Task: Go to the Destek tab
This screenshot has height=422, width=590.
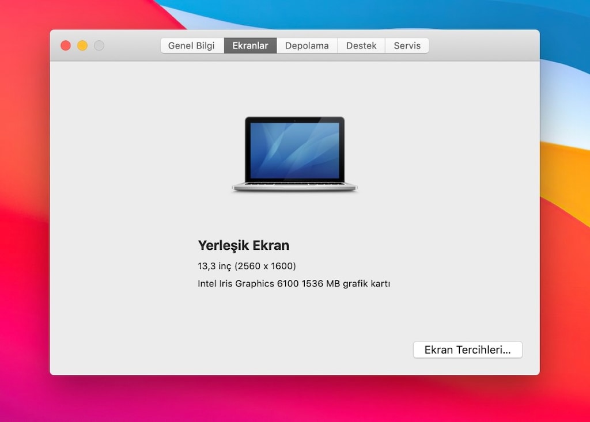Action: tap(361, 45)
